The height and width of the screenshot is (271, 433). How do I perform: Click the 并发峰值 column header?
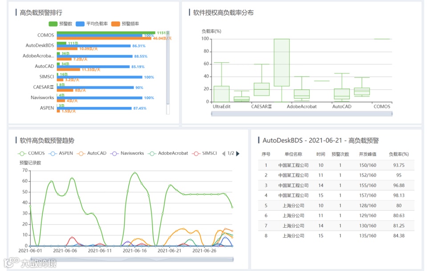click(368, 154)
